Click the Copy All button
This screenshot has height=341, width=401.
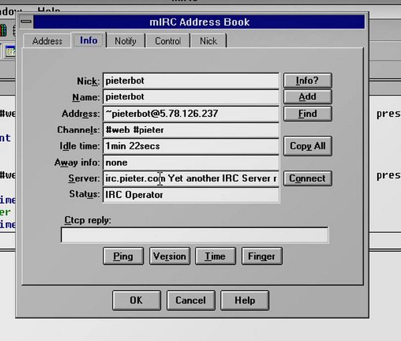[x=307, y=146]
